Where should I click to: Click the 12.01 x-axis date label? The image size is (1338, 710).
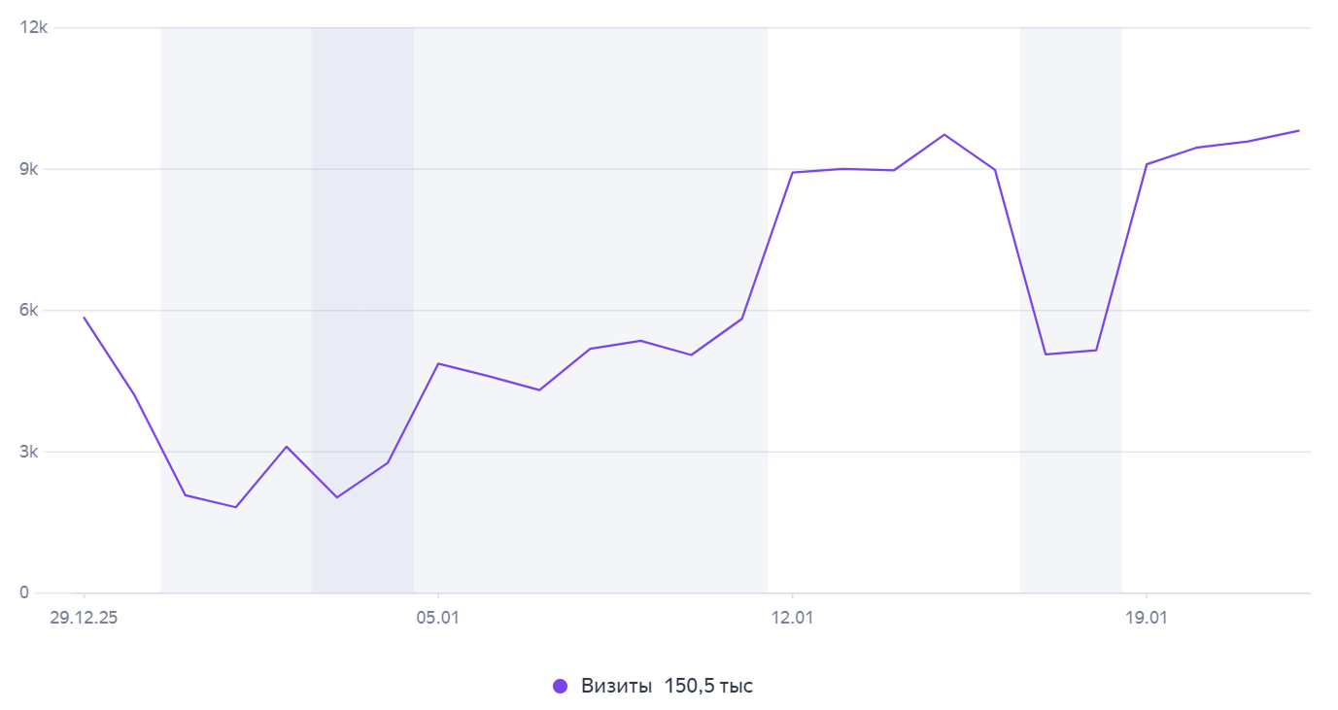pyautogui.click(x=793, y=618)
